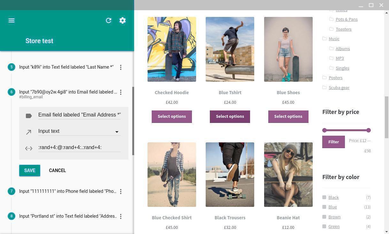Open the Albums category
The width and height of the screenshot is (389, 234).
[343, 49]
